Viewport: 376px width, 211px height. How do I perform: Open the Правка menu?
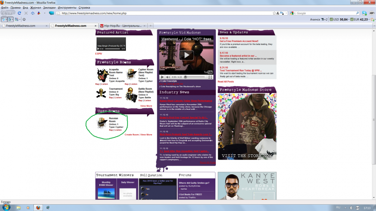15,7
